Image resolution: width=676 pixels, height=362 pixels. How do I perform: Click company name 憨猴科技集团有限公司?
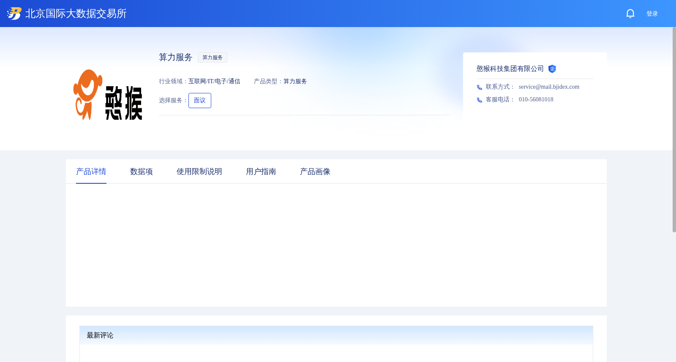click(x=510, y=69)
